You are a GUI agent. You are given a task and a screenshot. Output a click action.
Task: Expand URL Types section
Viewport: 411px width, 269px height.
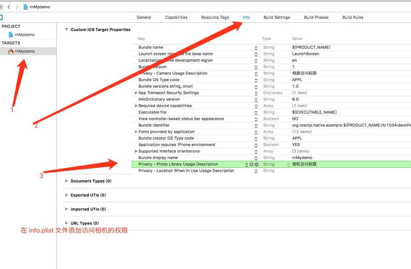pyautogui.click(x=66, y=223)
